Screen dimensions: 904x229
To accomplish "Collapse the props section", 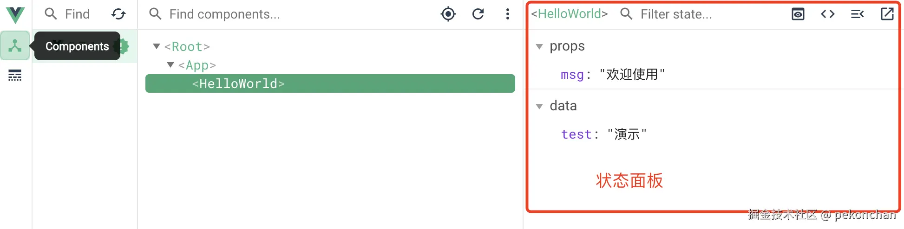I will point(539,47).
